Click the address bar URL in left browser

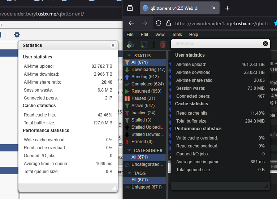42,14
